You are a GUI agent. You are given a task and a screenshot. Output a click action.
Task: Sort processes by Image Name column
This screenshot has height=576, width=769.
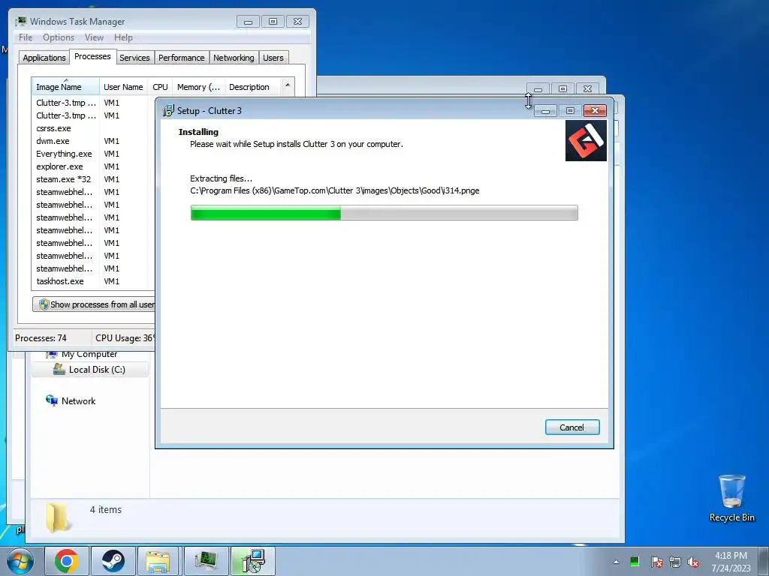click(x=66, y=87)
